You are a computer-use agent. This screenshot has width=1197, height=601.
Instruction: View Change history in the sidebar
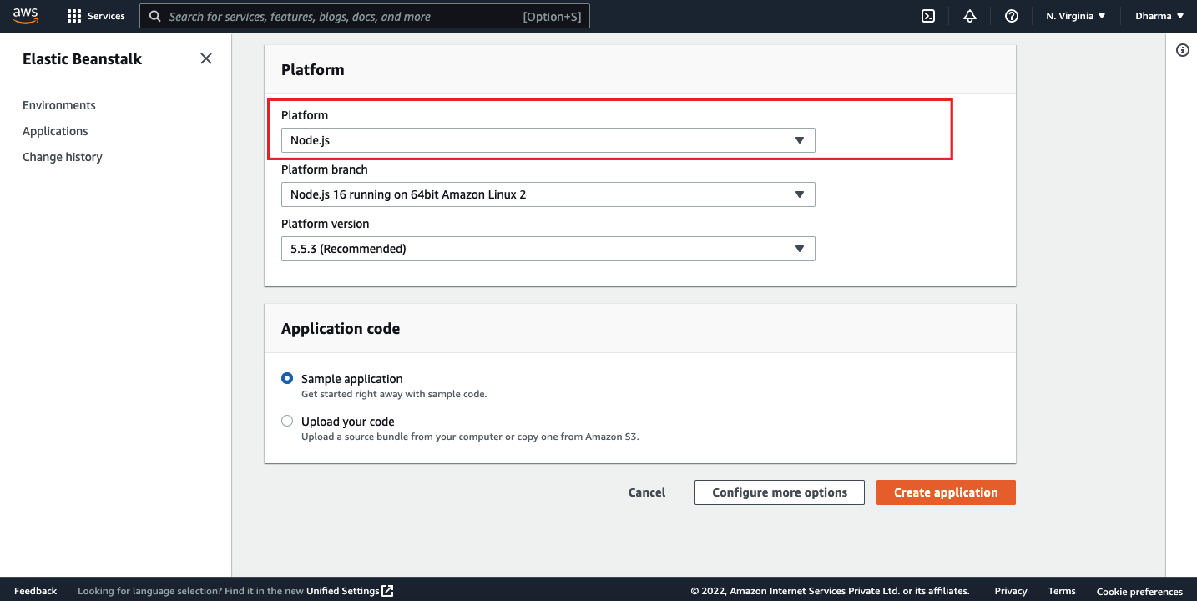63,157
